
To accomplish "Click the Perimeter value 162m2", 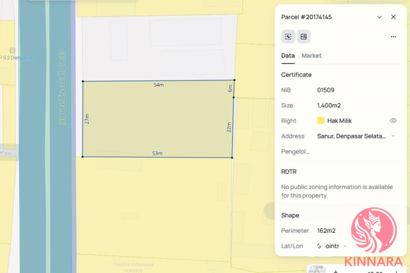I will [326, 230].
